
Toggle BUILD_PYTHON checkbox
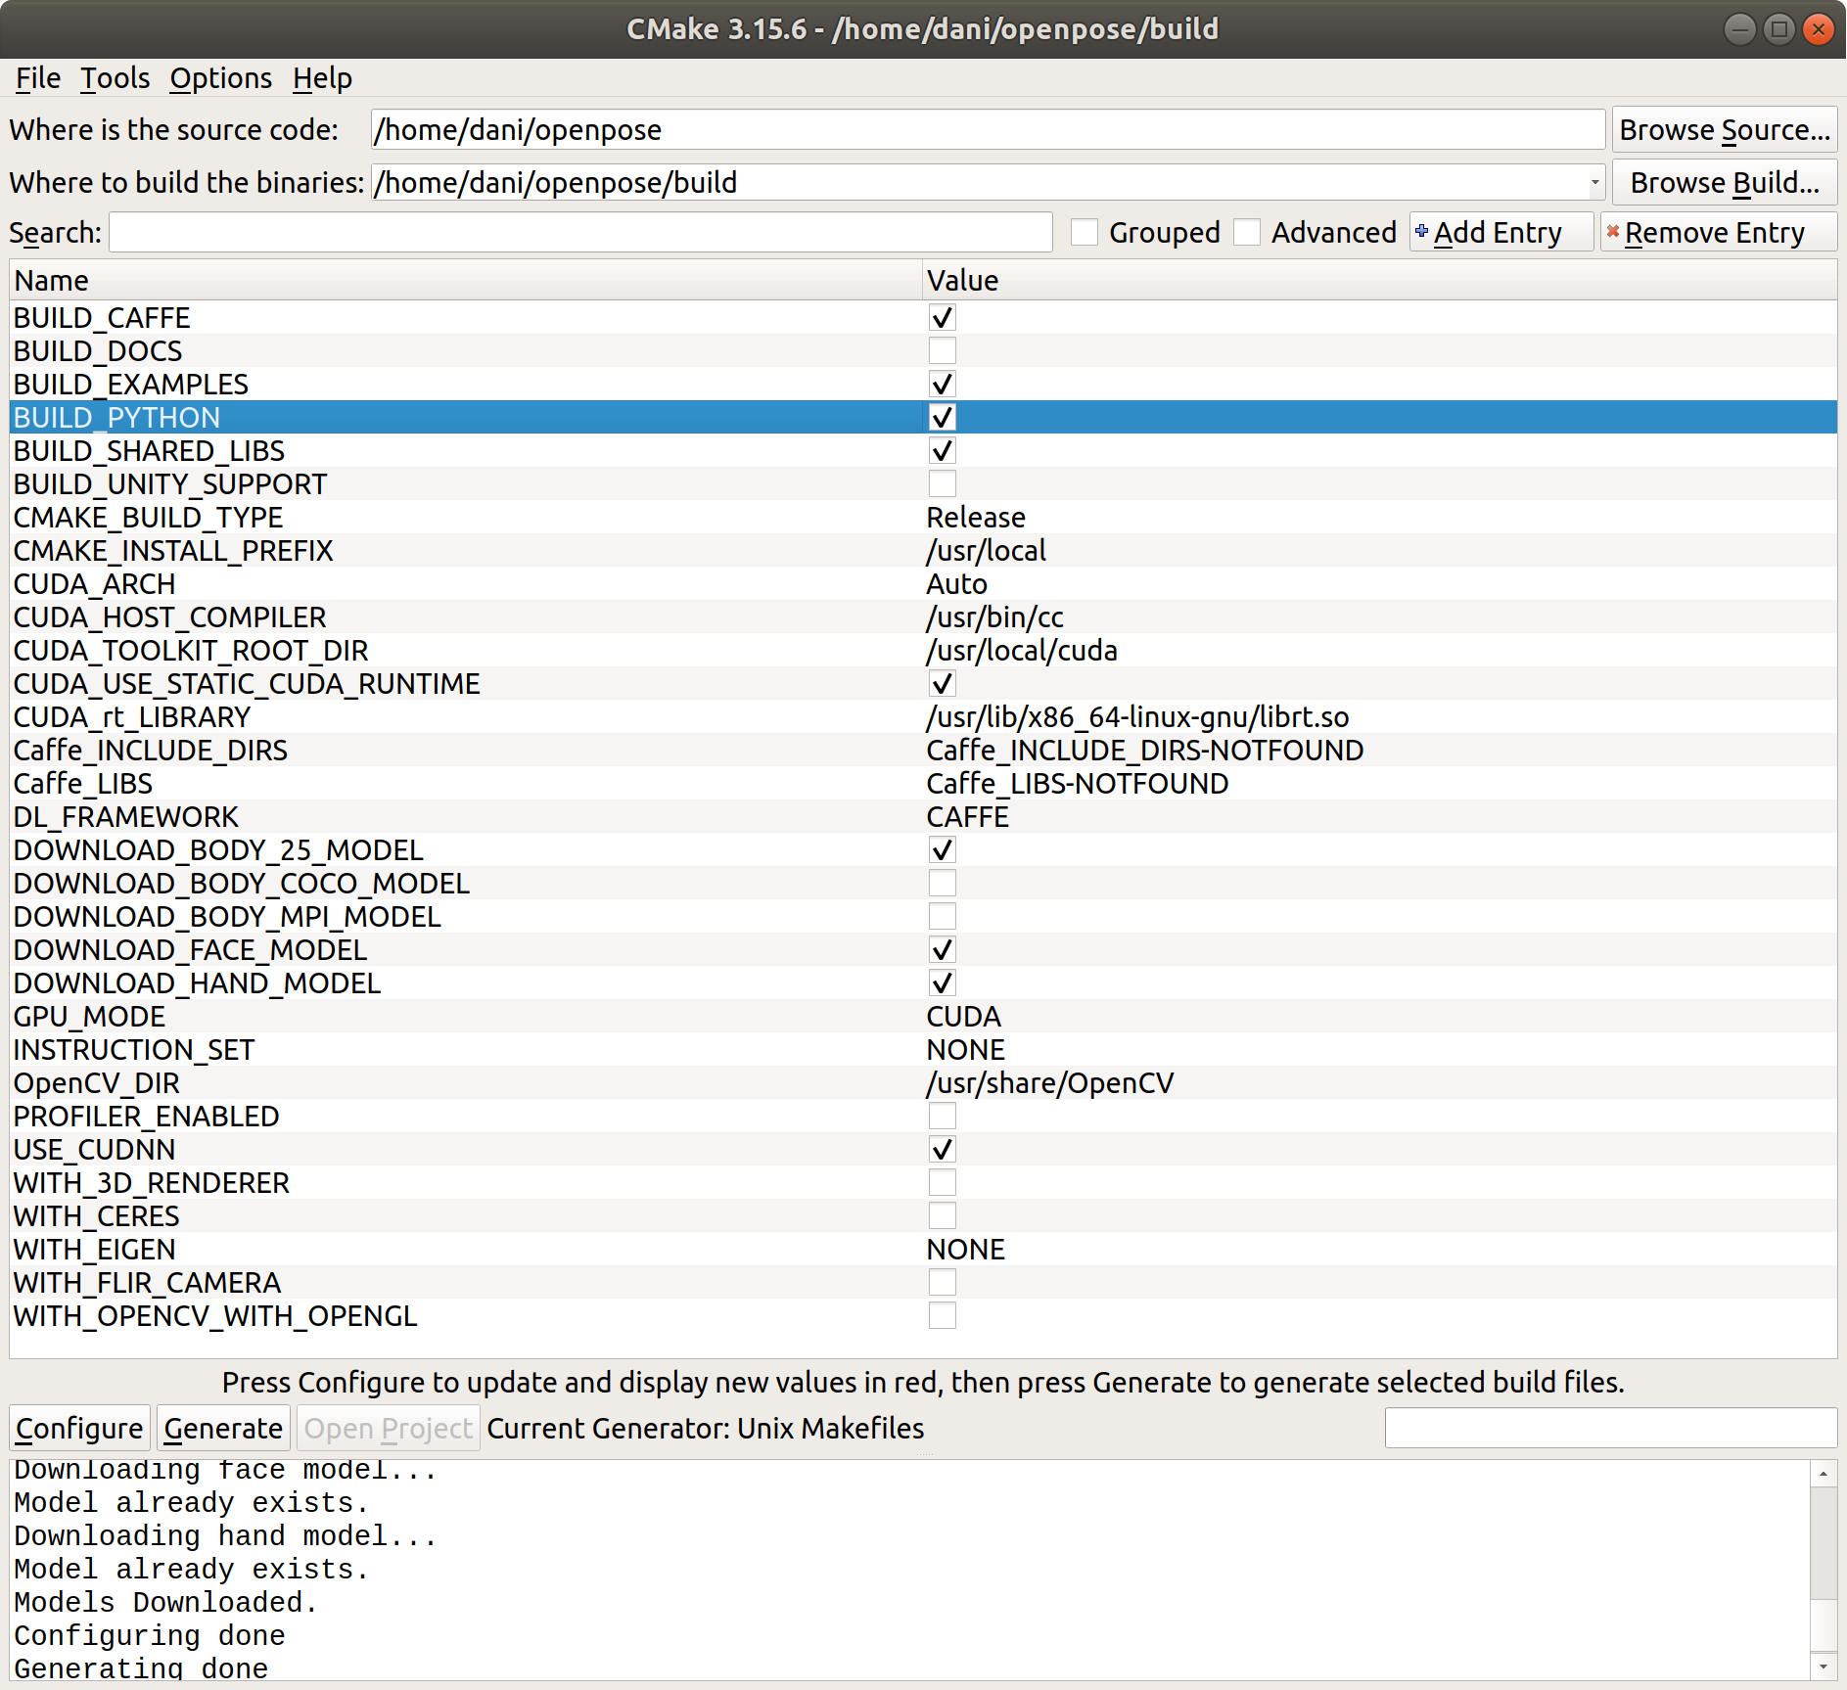pos(942,418)
